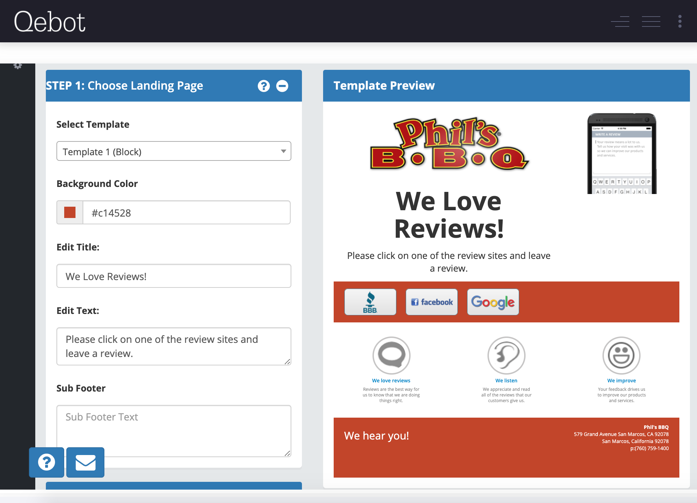Click the preview instruction paragraph about review sites

tap(449, 262)
